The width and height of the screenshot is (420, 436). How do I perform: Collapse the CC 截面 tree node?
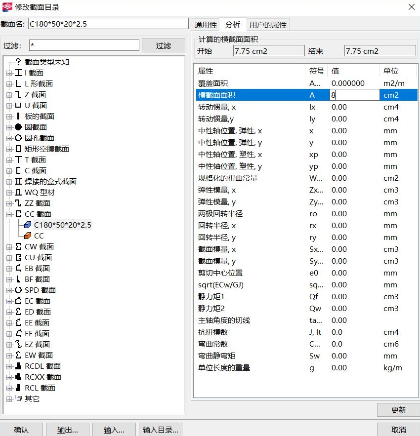coord(9,214)
